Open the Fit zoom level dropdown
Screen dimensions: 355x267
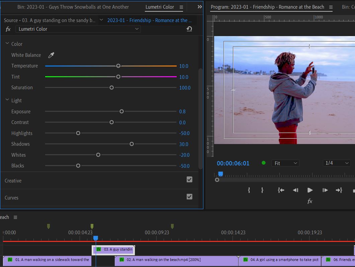click(285, 163)
